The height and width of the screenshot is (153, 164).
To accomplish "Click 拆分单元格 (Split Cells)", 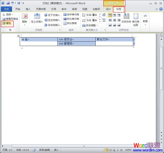I will coord(71,19).
